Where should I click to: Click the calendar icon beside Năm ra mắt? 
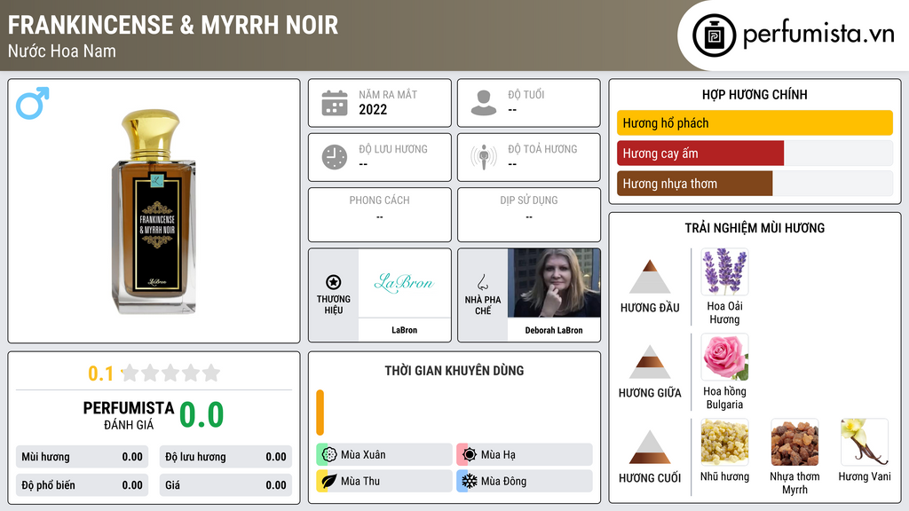[335, 103]
